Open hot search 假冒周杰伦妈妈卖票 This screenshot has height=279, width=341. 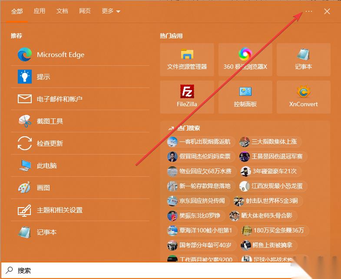201,157
